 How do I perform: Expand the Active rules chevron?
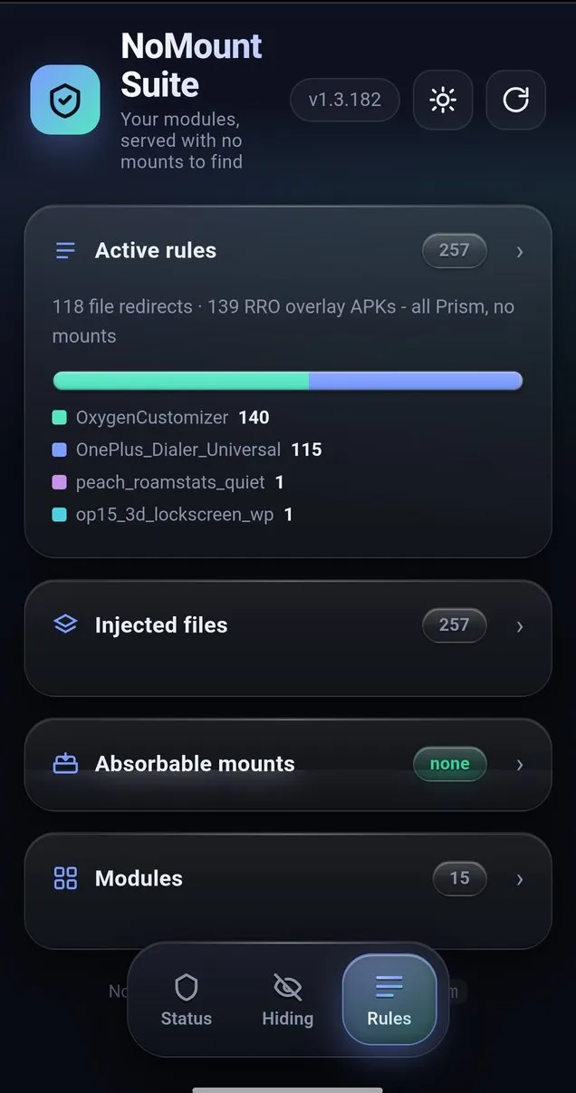pyautogui.click(x=520, y=252)
